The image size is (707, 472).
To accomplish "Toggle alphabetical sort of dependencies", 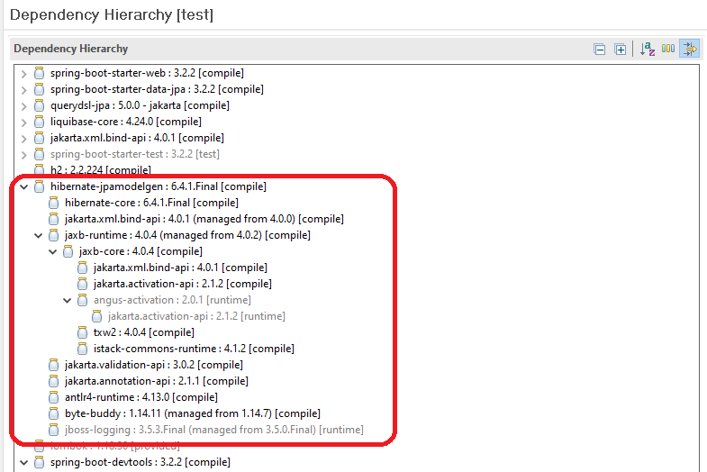I will point(648,49).
